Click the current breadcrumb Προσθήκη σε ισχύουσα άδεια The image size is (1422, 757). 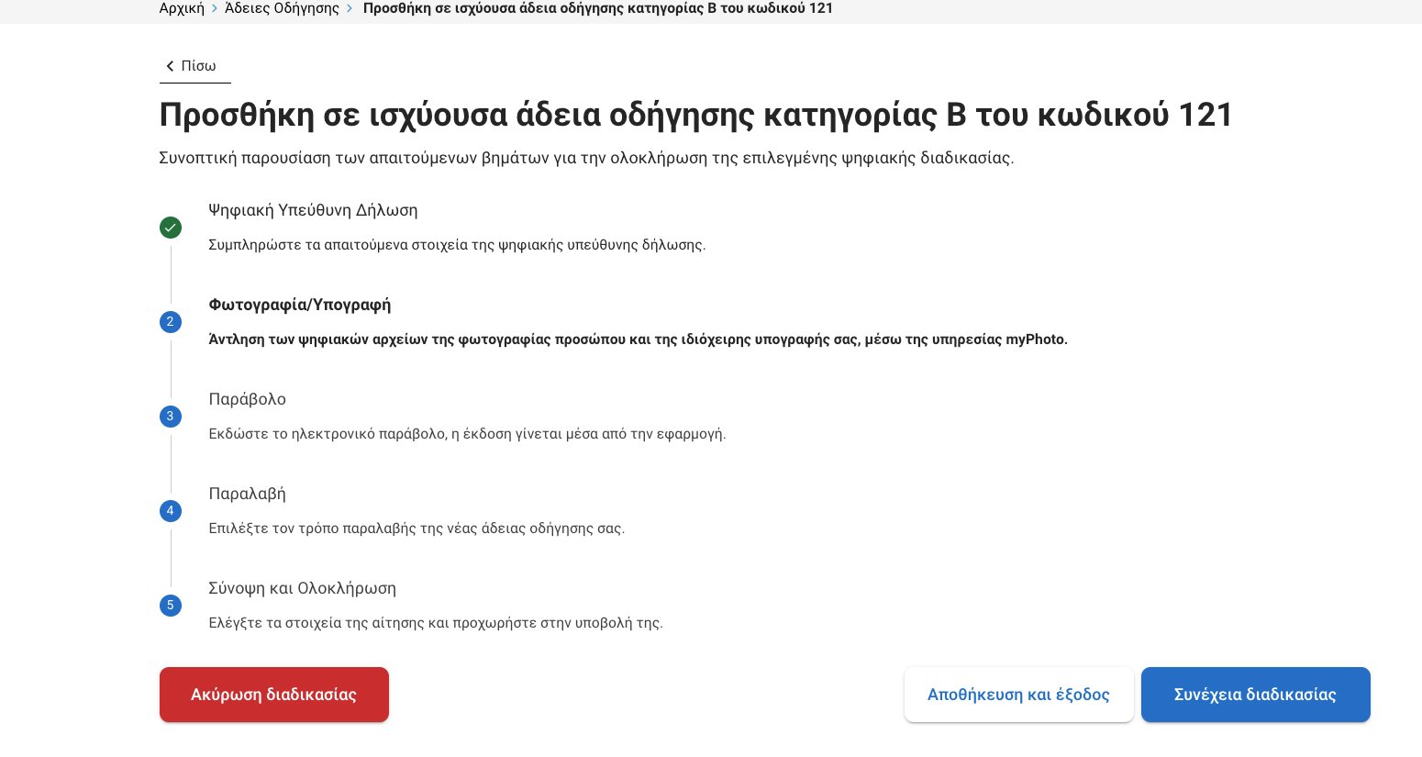click(x=598, y=7)
